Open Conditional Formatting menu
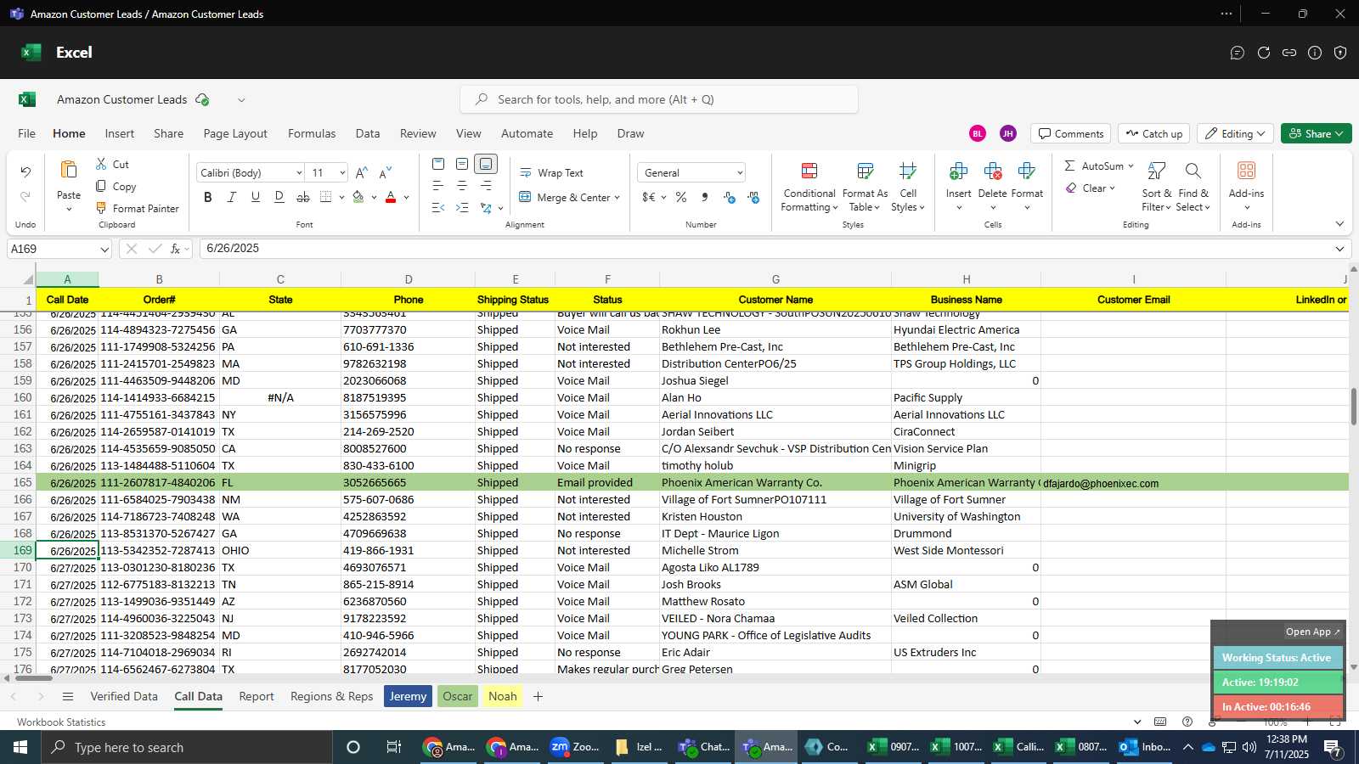Image resolution: width=1359 pixels, height=764 pixels. pos(809,187)
